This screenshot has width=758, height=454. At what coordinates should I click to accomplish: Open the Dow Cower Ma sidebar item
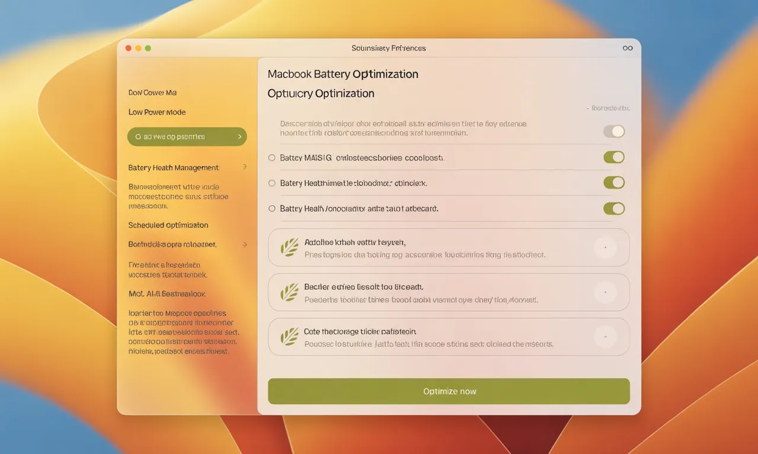pos(152,93)
